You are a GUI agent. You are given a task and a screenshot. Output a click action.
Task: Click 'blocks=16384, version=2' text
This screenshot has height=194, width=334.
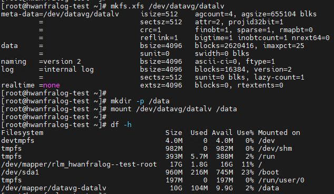243,70
